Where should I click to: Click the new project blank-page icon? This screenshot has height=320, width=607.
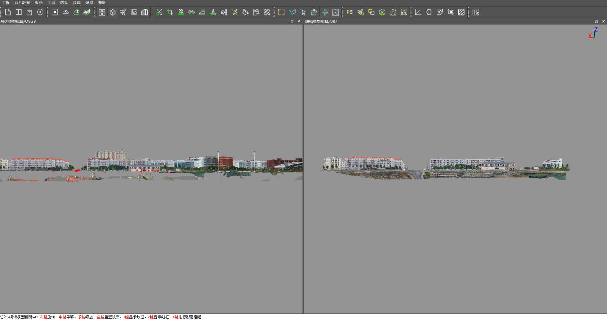pyautogui.click(x=8, y=12)
